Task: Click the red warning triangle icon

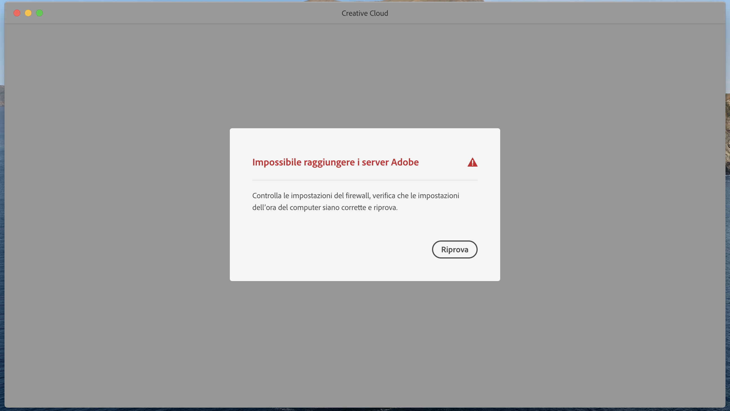Action: click(x=472, y=162)
